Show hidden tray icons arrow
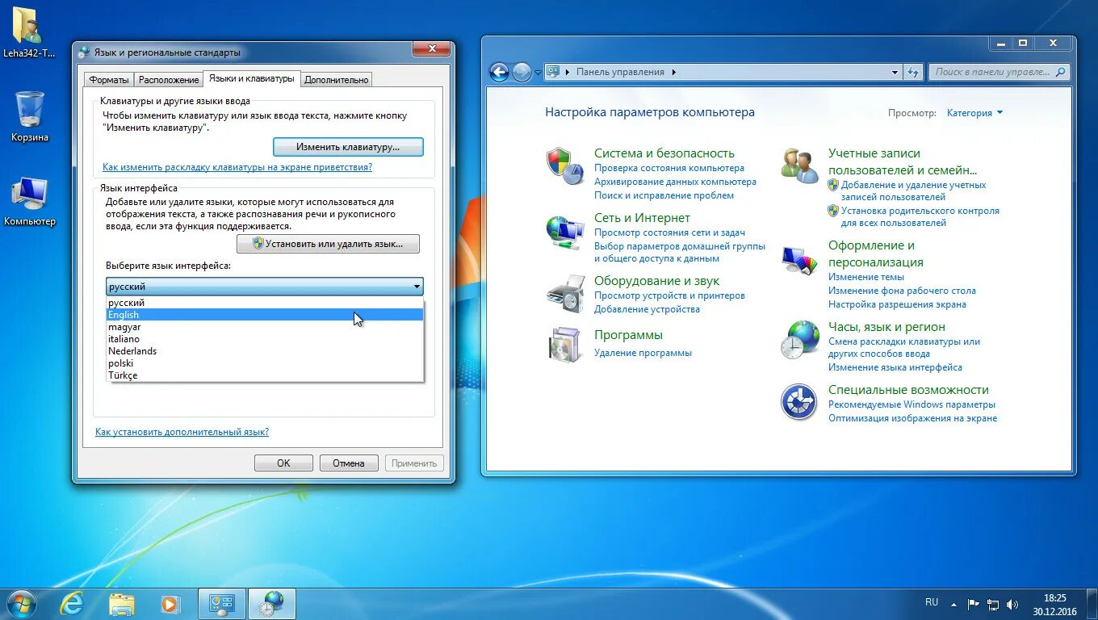The width and height of the screenshot is (1098, 620). [x=954, y=604]
